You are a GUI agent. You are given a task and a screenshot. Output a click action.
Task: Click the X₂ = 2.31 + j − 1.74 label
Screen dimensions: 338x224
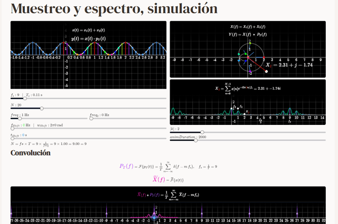click(289, 65)
